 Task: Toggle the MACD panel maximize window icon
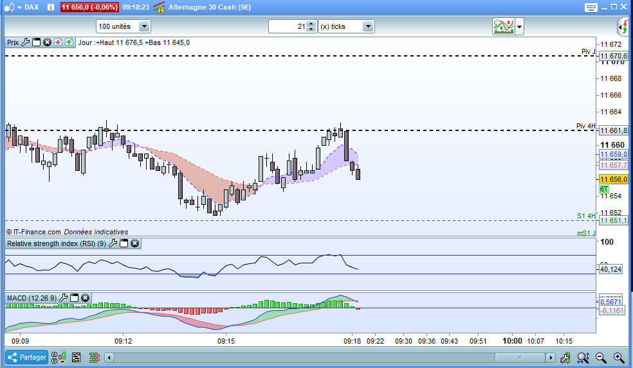pyautogui.click(x=74, y=298)
